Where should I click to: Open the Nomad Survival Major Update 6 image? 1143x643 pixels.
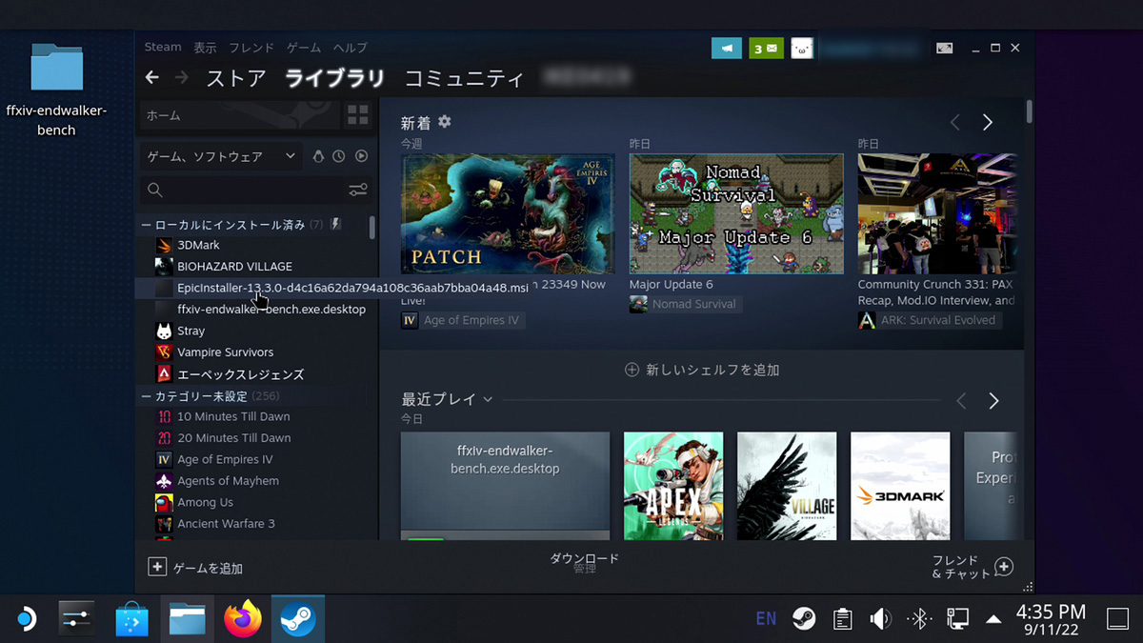pyautogui.click(x=736, y=214)
